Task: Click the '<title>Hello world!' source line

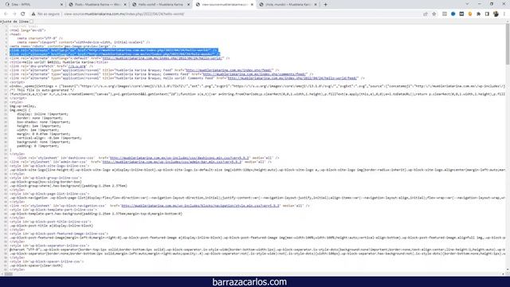Action: (59, 62)
